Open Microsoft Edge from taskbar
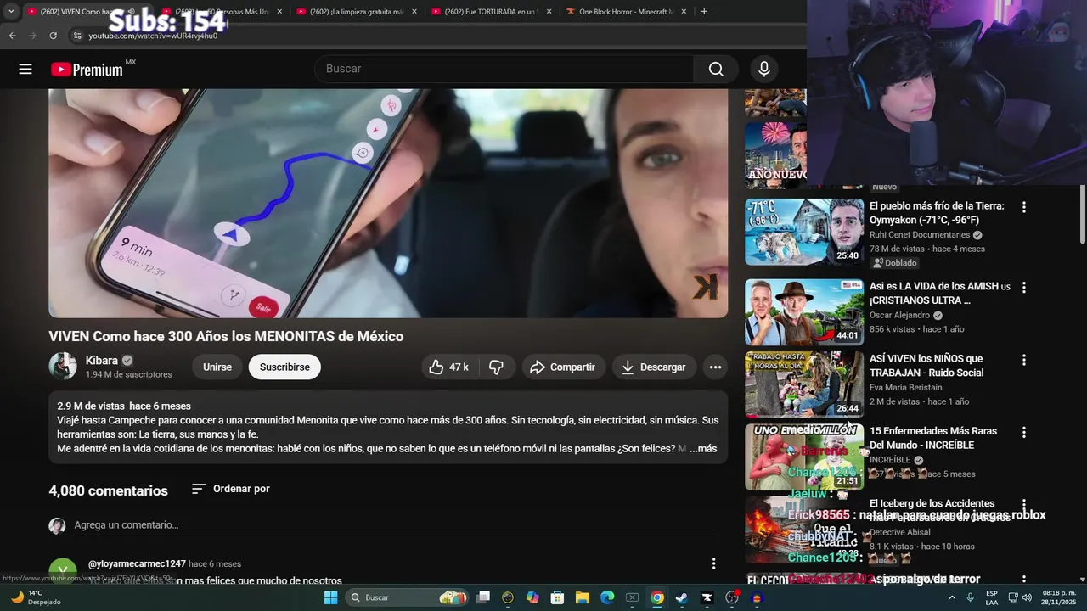Image resolution: width=1087 pixels, height=611 pixels. (x=607, y=597)
